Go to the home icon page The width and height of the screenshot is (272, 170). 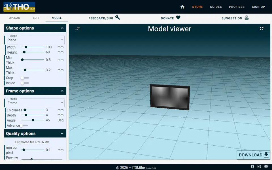[x=182, y=7]
